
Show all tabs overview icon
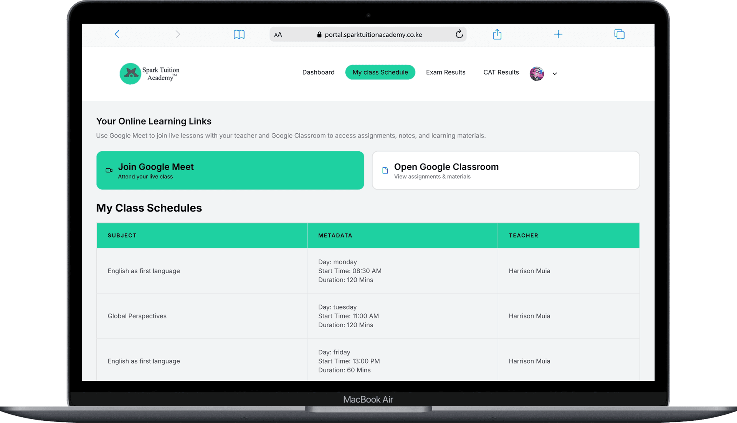click(619, 34)
